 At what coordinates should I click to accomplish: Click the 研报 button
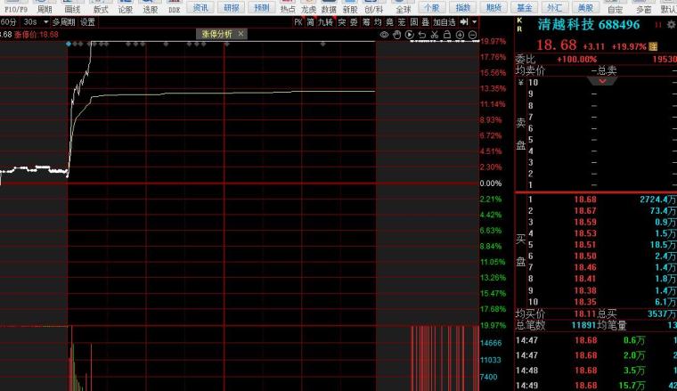point(232,8)
